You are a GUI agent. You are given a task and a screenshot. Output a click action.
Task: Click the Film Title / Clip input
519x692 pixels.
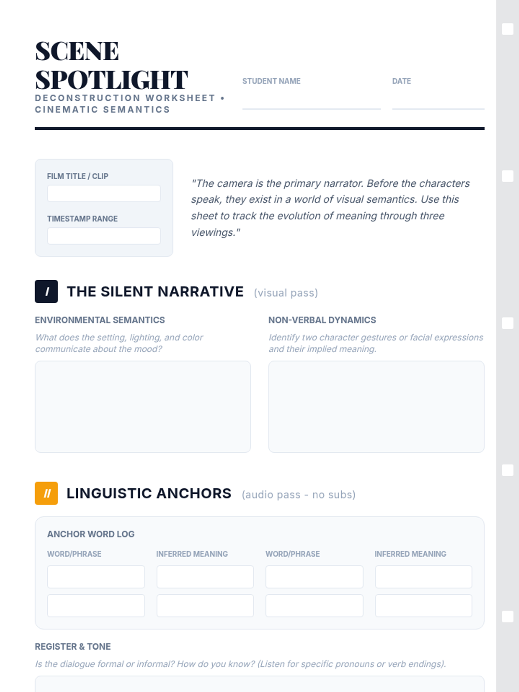(104, 193)
